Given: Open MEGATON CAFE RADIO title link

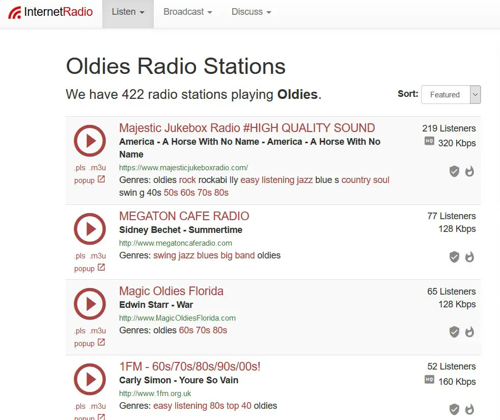Looking at the screenshot, I should click(x=184, y=216).
